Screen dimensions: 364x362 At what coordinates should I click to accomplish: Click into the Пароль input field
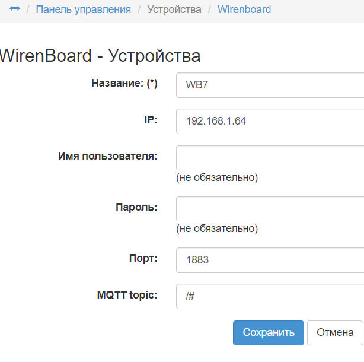coord(270,209)
